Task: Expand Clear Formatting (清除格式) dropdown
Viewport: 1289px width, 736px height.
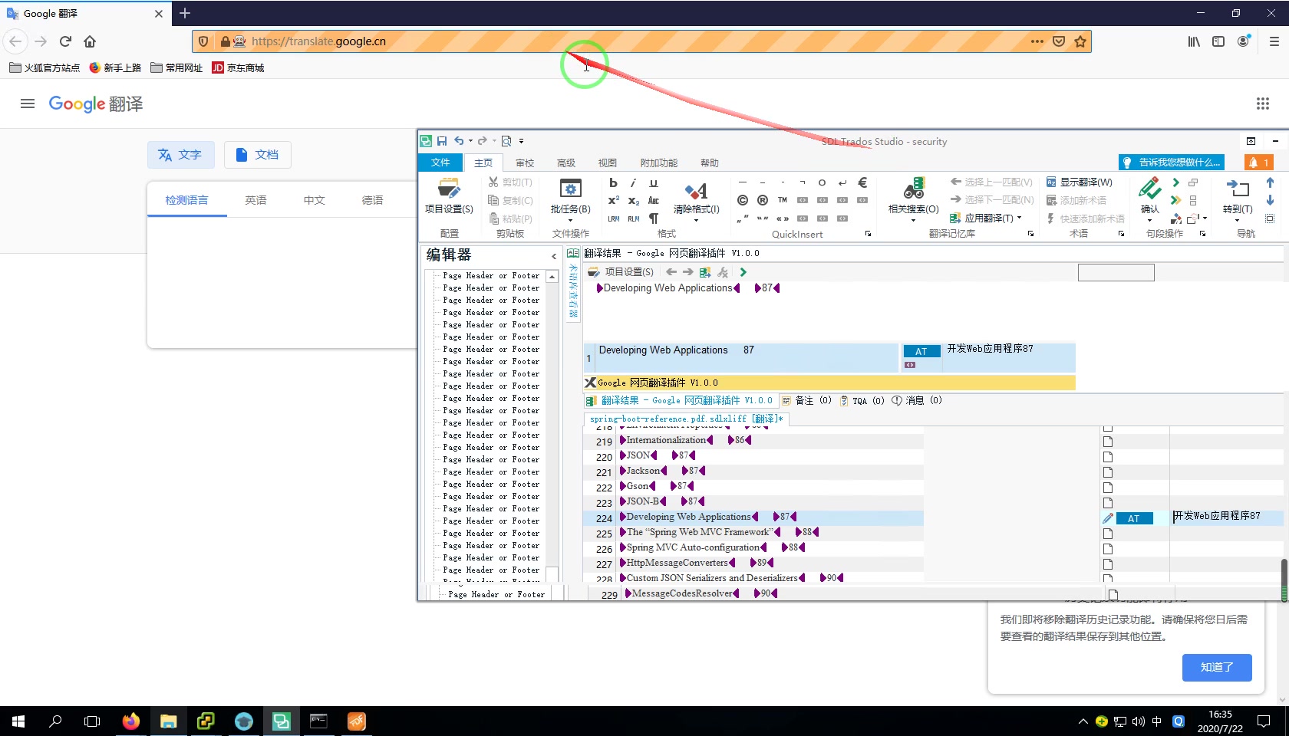Action: 696,220
